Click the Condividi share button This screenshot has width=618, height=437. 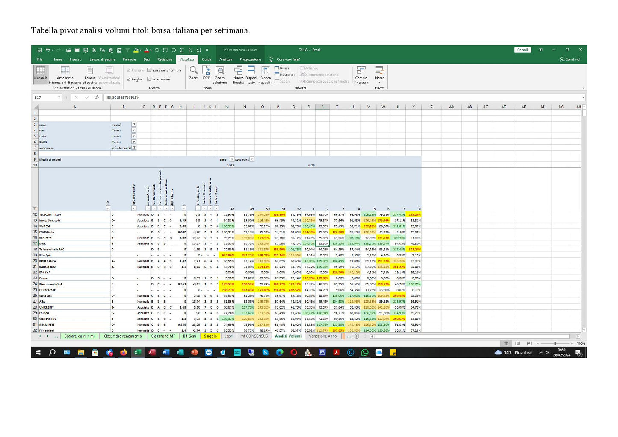(570, 59)
